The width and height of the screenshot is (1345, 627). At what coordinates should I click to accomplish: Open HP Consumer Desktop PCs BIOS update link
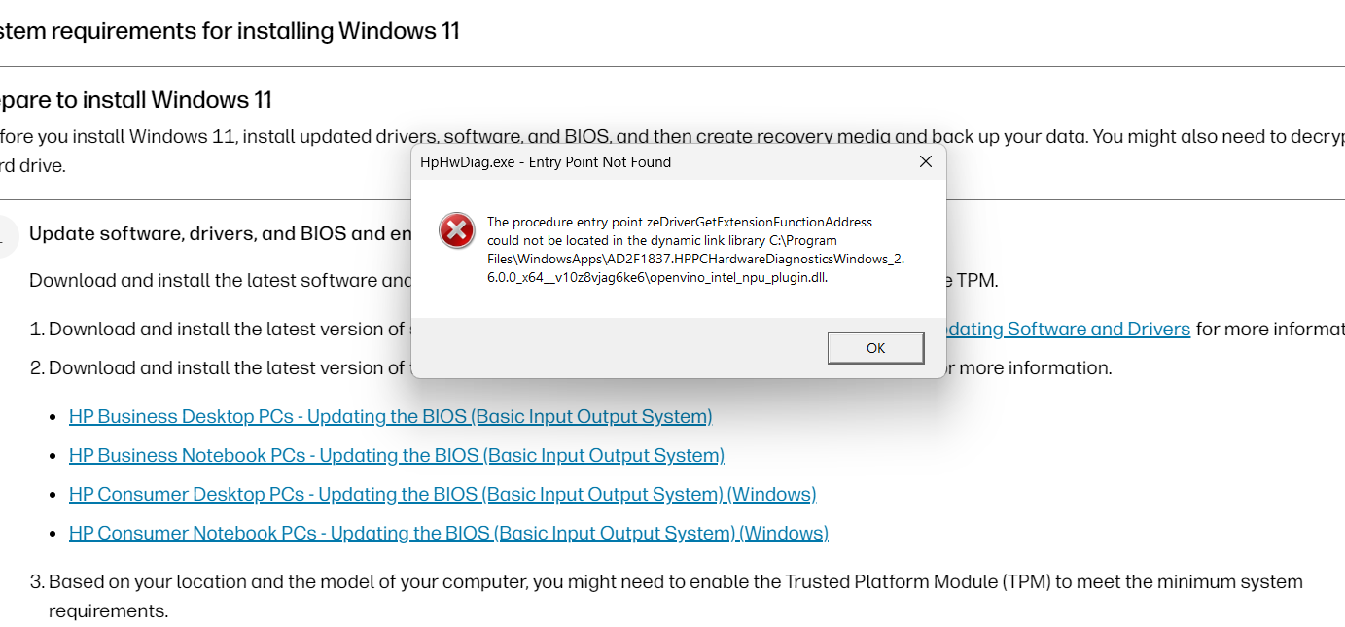[x=442, y=494]
